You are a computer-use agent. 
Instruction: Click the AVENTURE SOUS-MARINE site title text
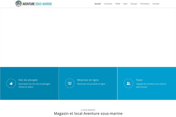[37, 4]
